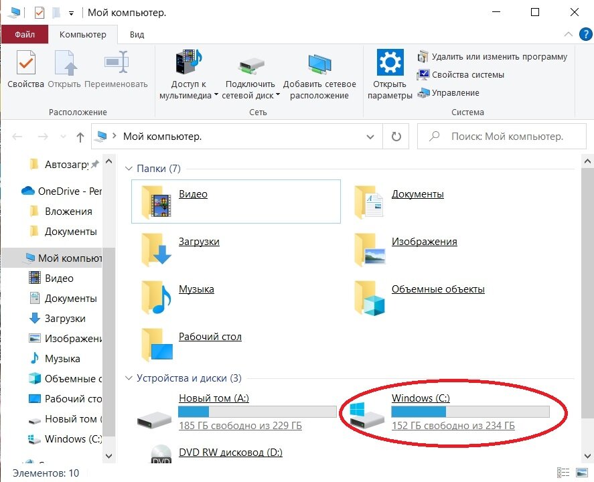Click Добавить сетевое расположение icon
Screen dimensions: 594x482
(319, 64)
